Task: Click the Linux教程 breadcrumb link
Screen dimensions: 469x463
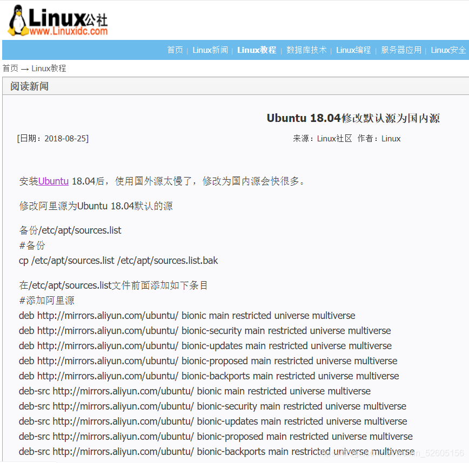Action: [x=49, y=69]
